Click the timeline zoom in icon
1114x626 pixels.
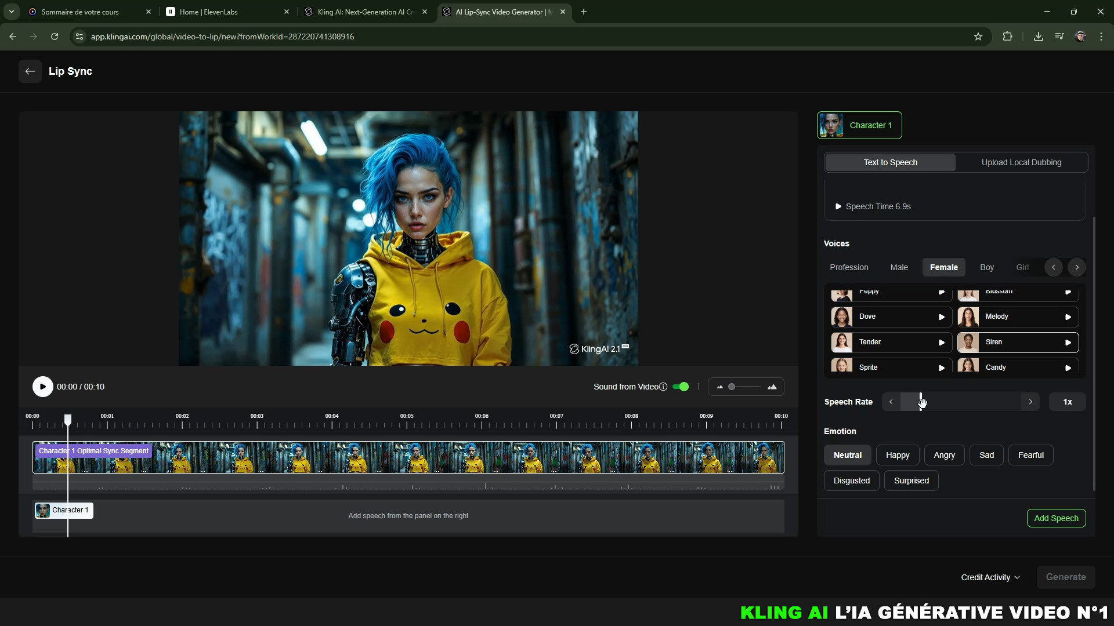click(x=772, y=387)
